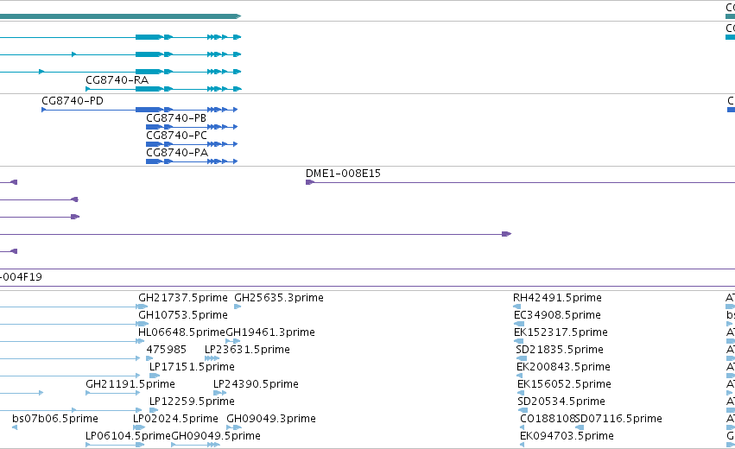The width and height of the screenshot is (735, 449).
Task: Select the EK094703.5prime EST label
Action: [567, 436]
